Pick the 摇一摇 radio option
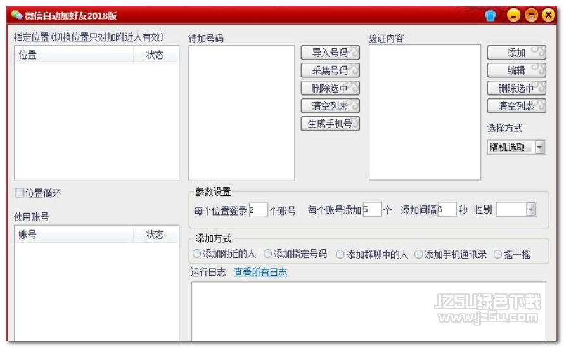This screenshot has width=564, height=348. tap(498, 254)
